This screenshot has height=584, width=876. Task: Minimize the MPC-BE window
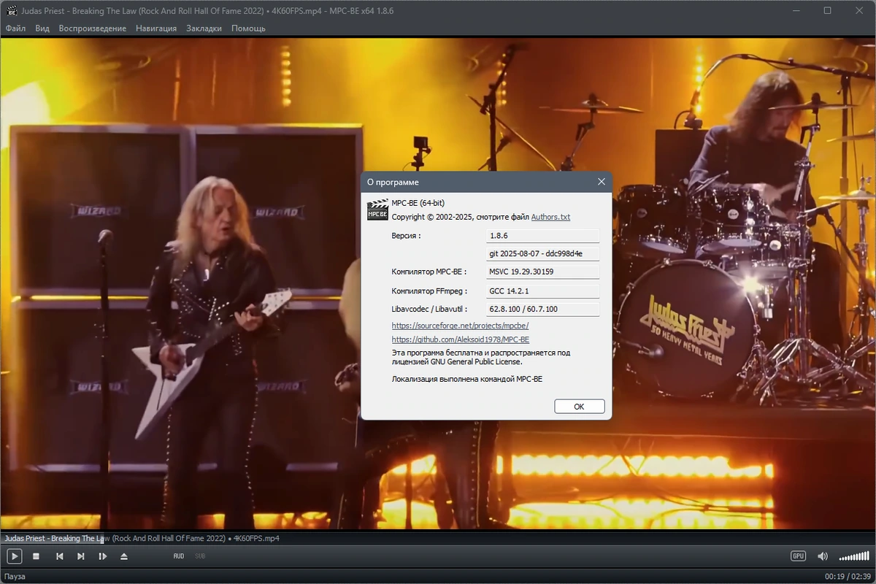[795, 11]
